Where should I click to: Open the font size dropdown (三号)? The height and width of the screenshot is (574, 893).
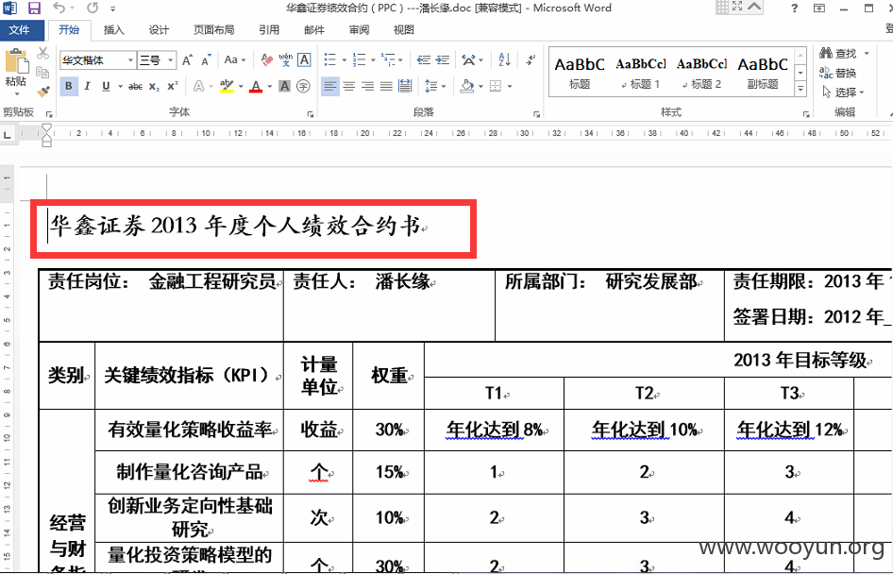pos(170,59)
